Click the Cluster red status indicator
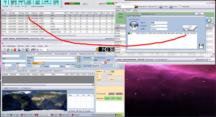Image resolution: width=216 pixels, height=117 pixels. [52, 115]
